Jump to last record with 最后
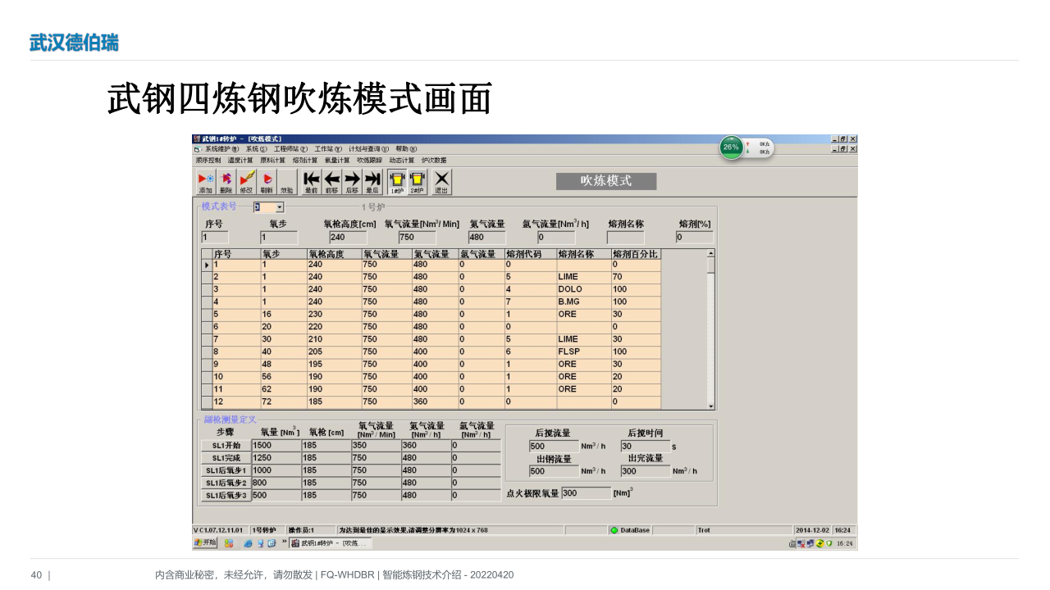1050x590 pixels. click(x=372, y=182)
